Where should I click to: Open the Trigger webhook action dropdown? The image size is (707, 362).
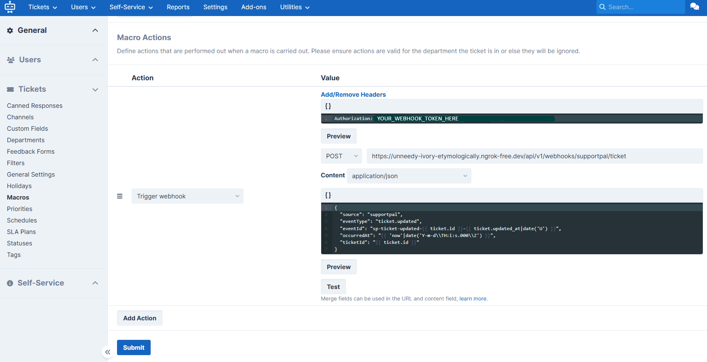click(x=187, y=196)
